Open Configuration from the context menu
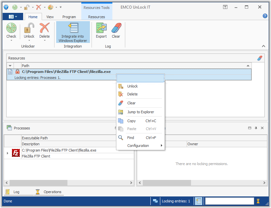The width and height of the screenshot is (271, 208). click(138, 145)
